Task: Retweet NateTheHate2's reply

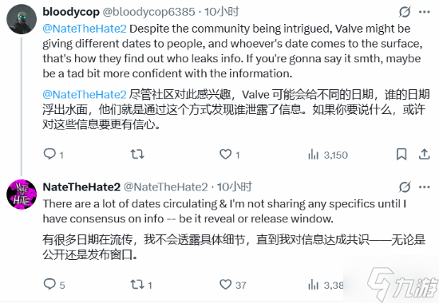Action: click(x=141, y=285)
